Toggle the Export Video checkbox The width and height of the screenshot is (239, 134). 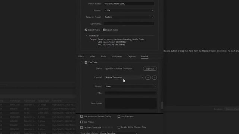pos(86,30)
